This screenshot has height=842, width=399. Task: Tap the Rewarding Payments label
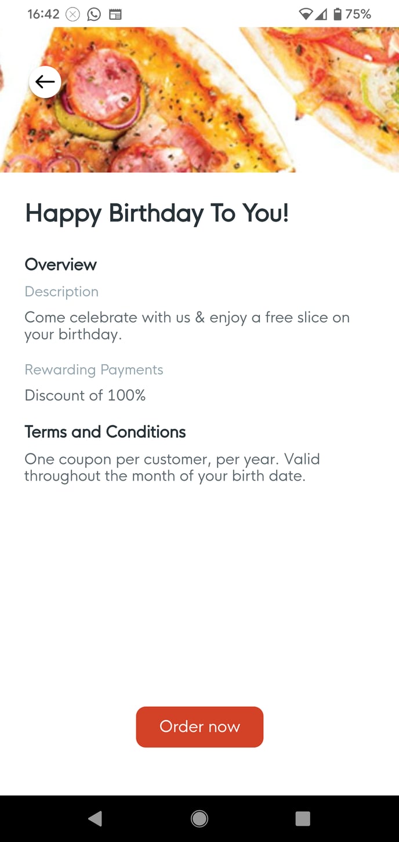point(94,370)
